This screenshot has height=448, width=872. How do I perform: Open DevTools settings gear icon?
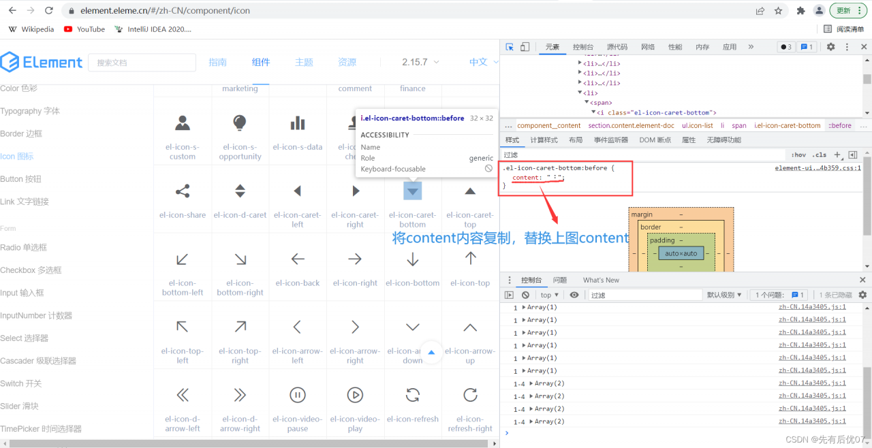(x=830, y=47)
